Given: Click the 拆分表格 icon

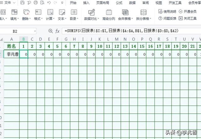Looking at the screenshot, I should coord(144,12).
